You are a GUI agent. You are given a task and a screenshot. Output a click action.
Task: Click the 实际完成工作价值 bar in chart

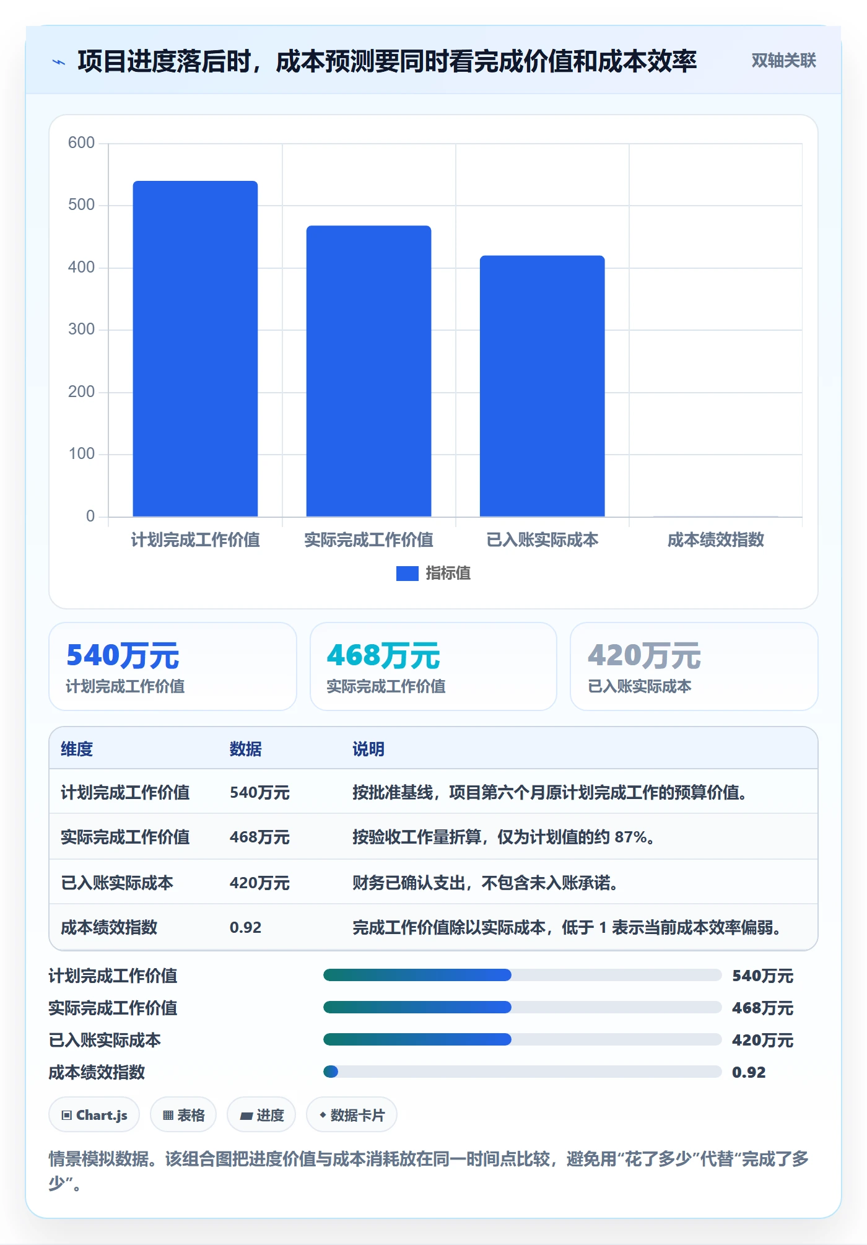(368, 371)
